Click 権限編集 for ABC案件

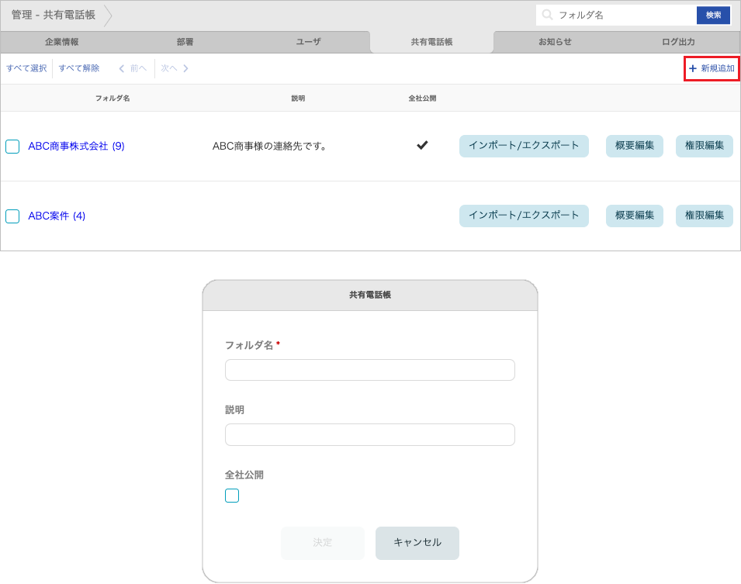[x=704, y=216]
